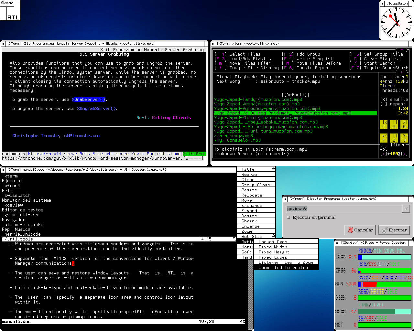Viewport: 414px width, 331px height.
Task: Click the Ejecutar button
Action: click(394, 230)
